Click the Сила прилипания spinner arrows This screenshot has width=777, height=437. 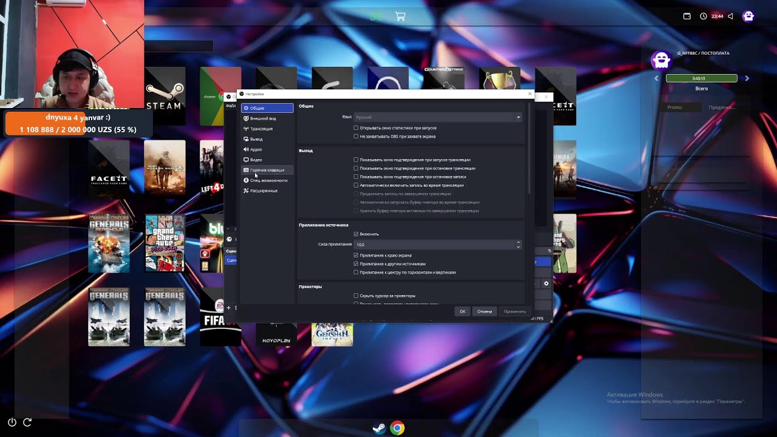(518, 244)
